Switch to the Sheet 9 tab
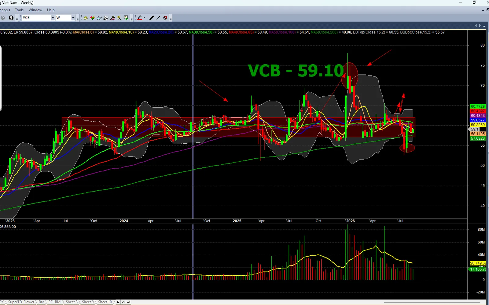Viewport: 489px width, 305px height. point(88,302)
